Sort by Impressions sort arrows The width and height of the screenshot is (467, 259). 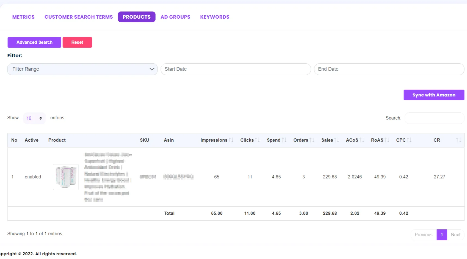(x=231, y=140)
